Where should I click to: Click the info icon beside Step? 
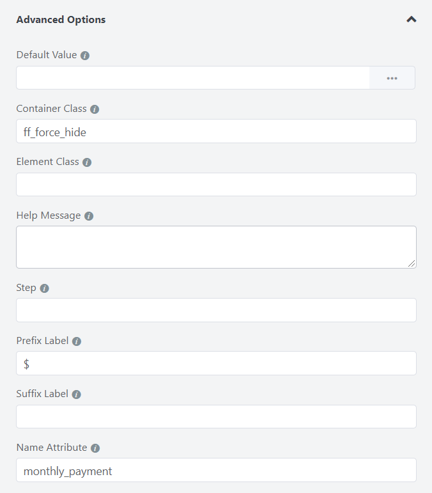(45, 288)
